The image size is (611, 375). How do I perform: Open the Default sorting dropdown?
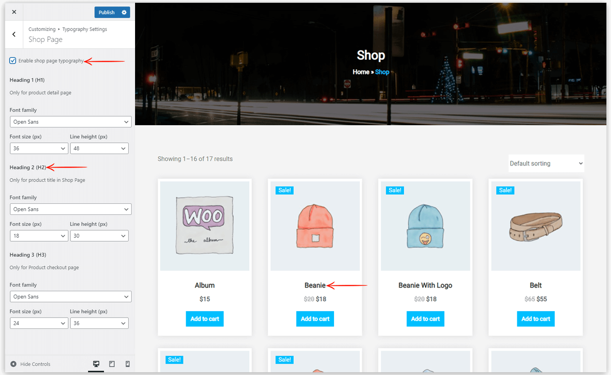546,163
